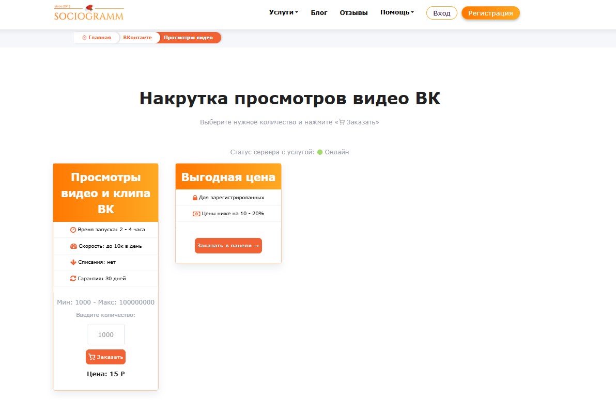Click the Заказать в панели button
Viewport: 616px width, 400px height.
click(228, 245)
